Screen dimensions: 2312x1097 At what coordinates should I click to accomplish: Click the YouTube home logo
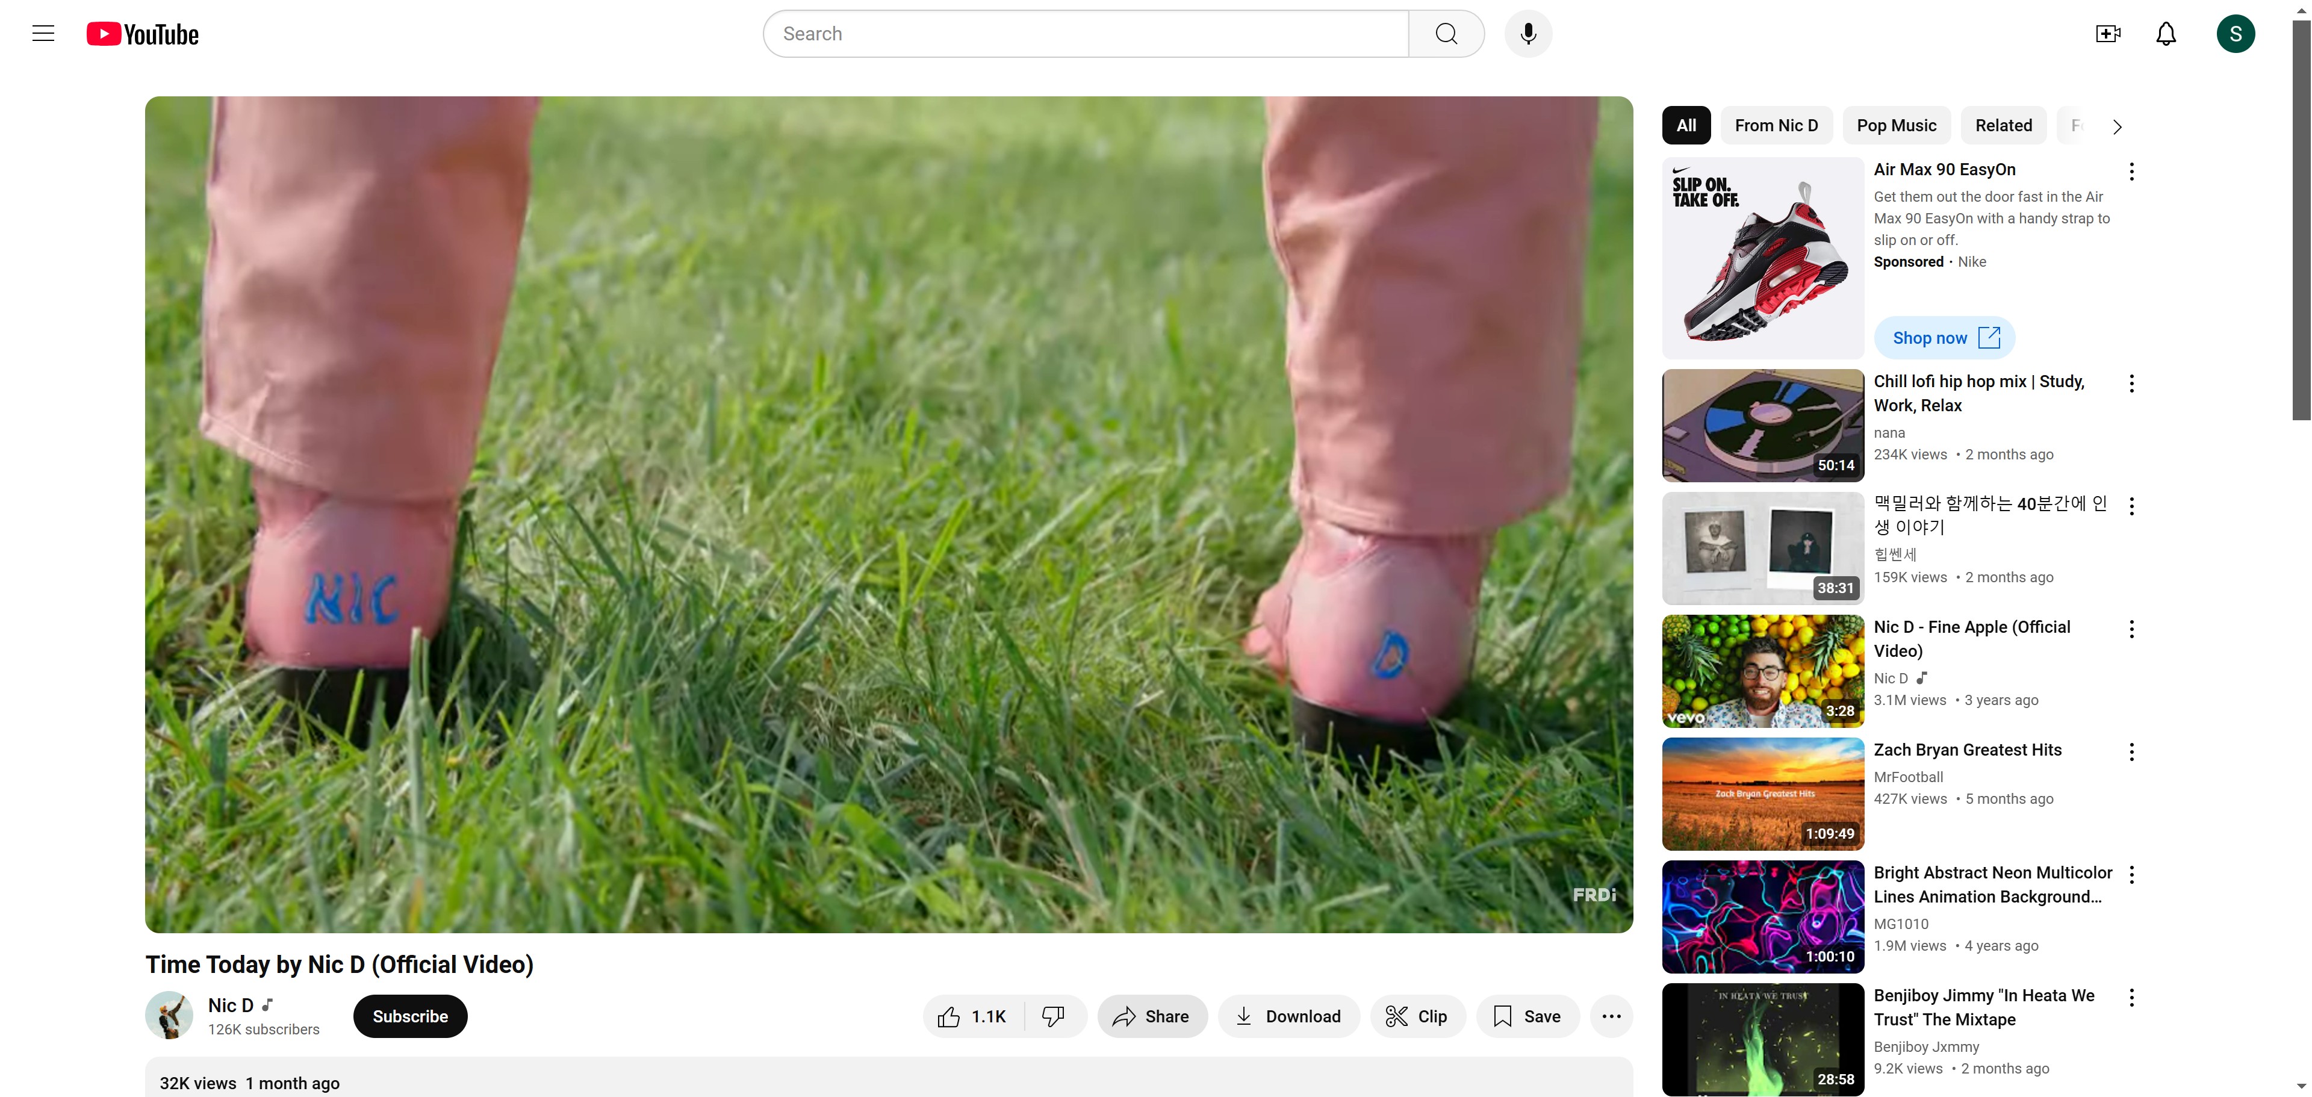(x=143, y=34)
